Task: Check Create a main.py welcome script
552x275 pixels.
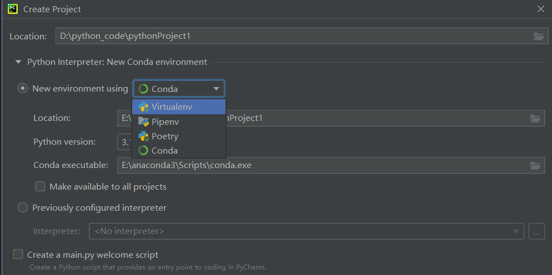Action: pos(18,254)
